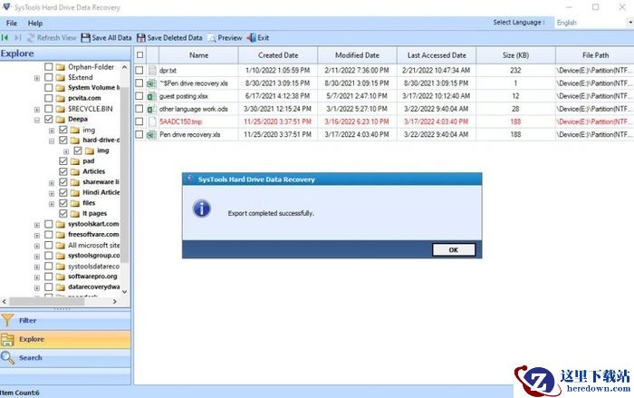This screenshot has width=634, height=398.
Task: Select the 'It pages' tree folder
Action: [x=94, y=213]
